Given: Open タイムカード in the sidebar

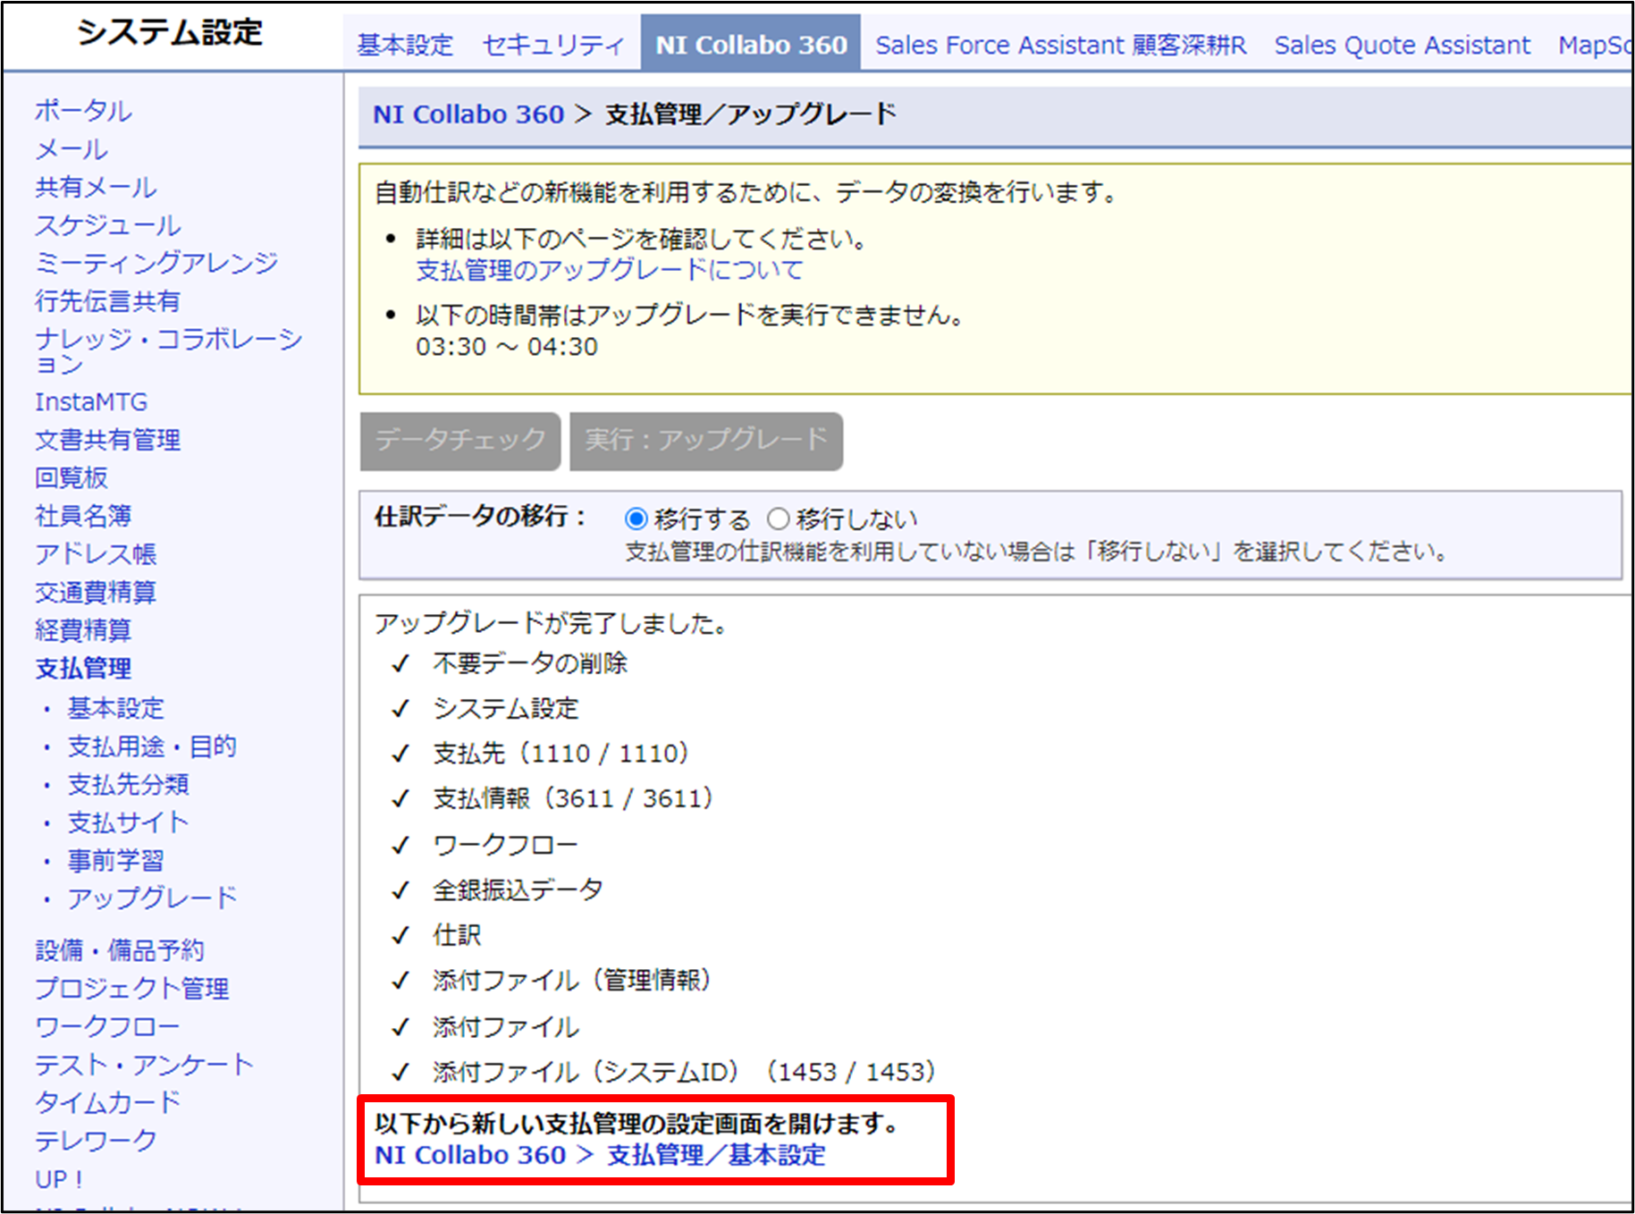Looking at the screenshot, I should [107, 1102].
